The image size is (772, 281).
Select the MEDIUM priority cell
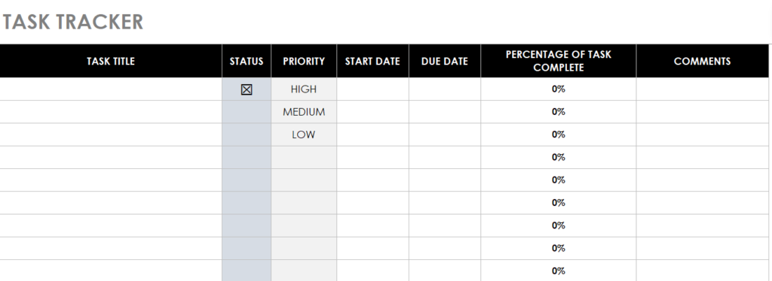(x=304, y=112)
